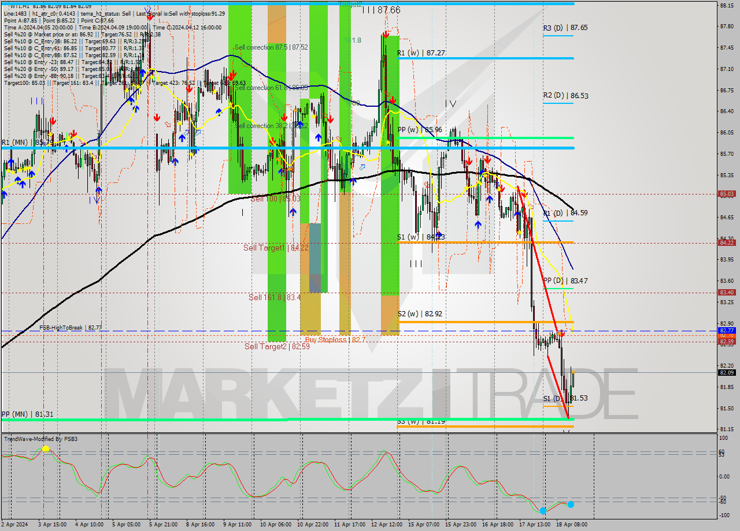The height and width of the screenshot is (531, 740).
Task: Click the orange X marker near the 82.70 stoploss
Action: pos(558,334)
